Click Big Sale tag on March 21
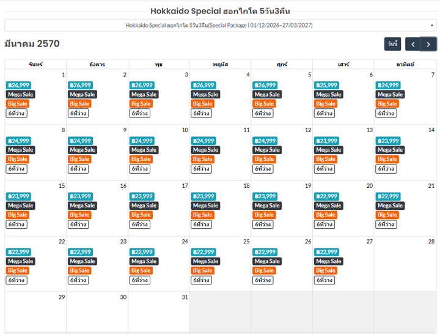 coord(387,215)
